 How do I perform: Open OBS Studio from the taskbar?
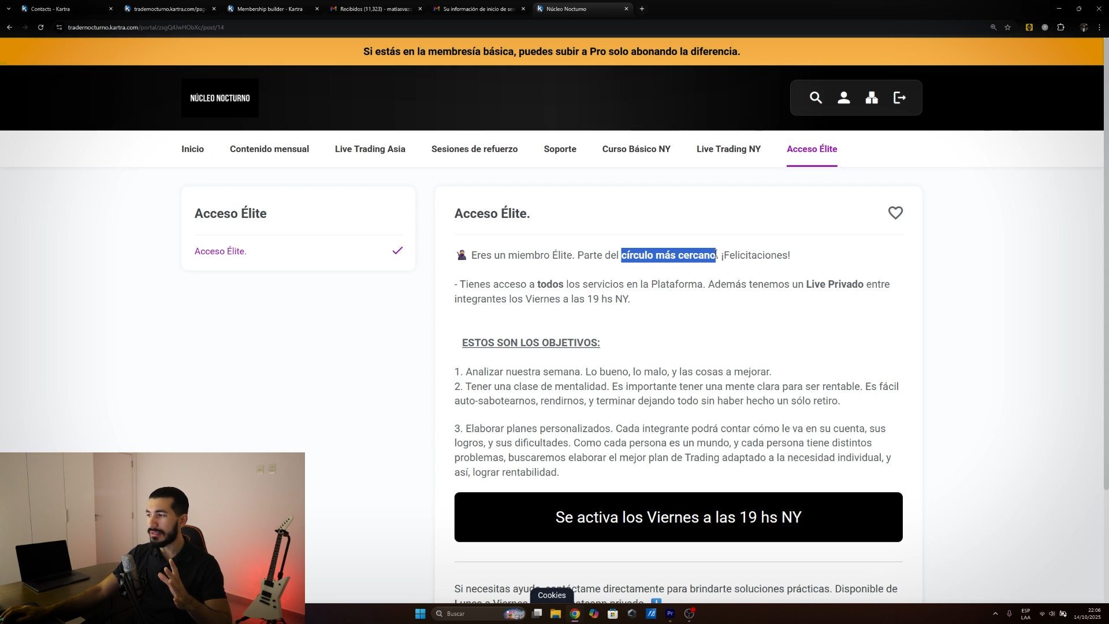tap(689, 614)
